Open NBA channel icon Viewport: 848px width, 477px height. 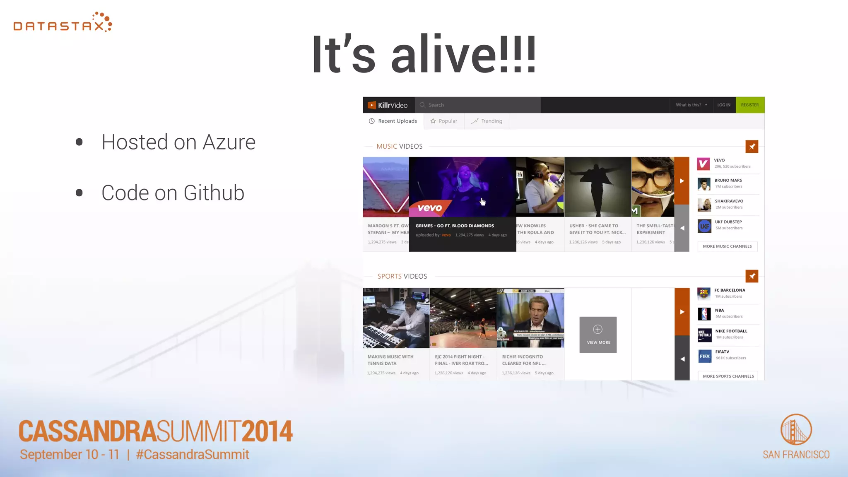[x=704, y=314]
